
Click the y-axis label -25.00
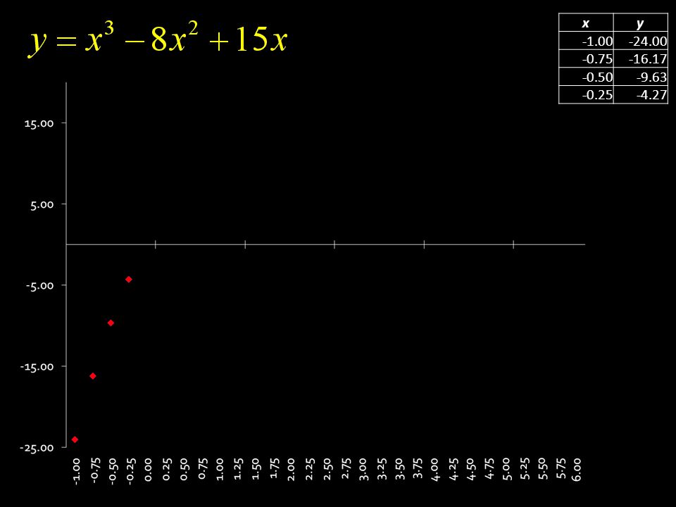[x=37, y=448]
